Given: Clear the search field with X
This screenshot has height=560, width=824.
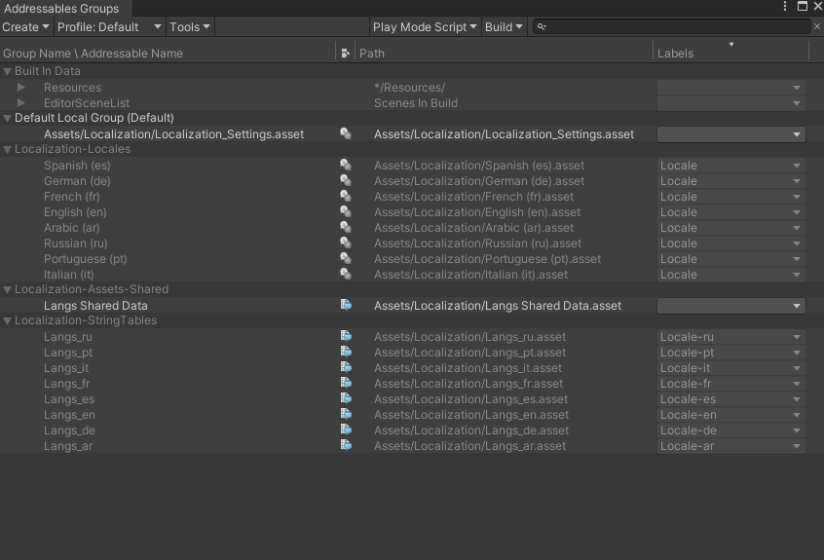Looking at the screenshot, I should (817, 27).
